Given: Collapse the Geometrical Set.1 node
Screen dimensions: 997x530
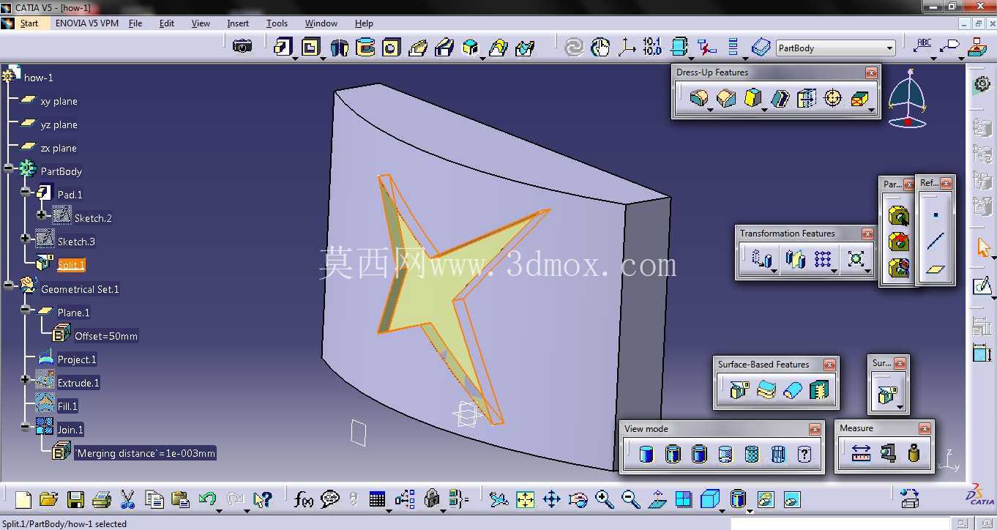Looking at the screenshot, I should [x=8, y=285].
